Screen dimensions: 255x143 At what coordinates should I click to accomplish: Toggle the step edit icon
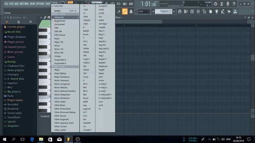pyautogui.click(x=125, y=4)
